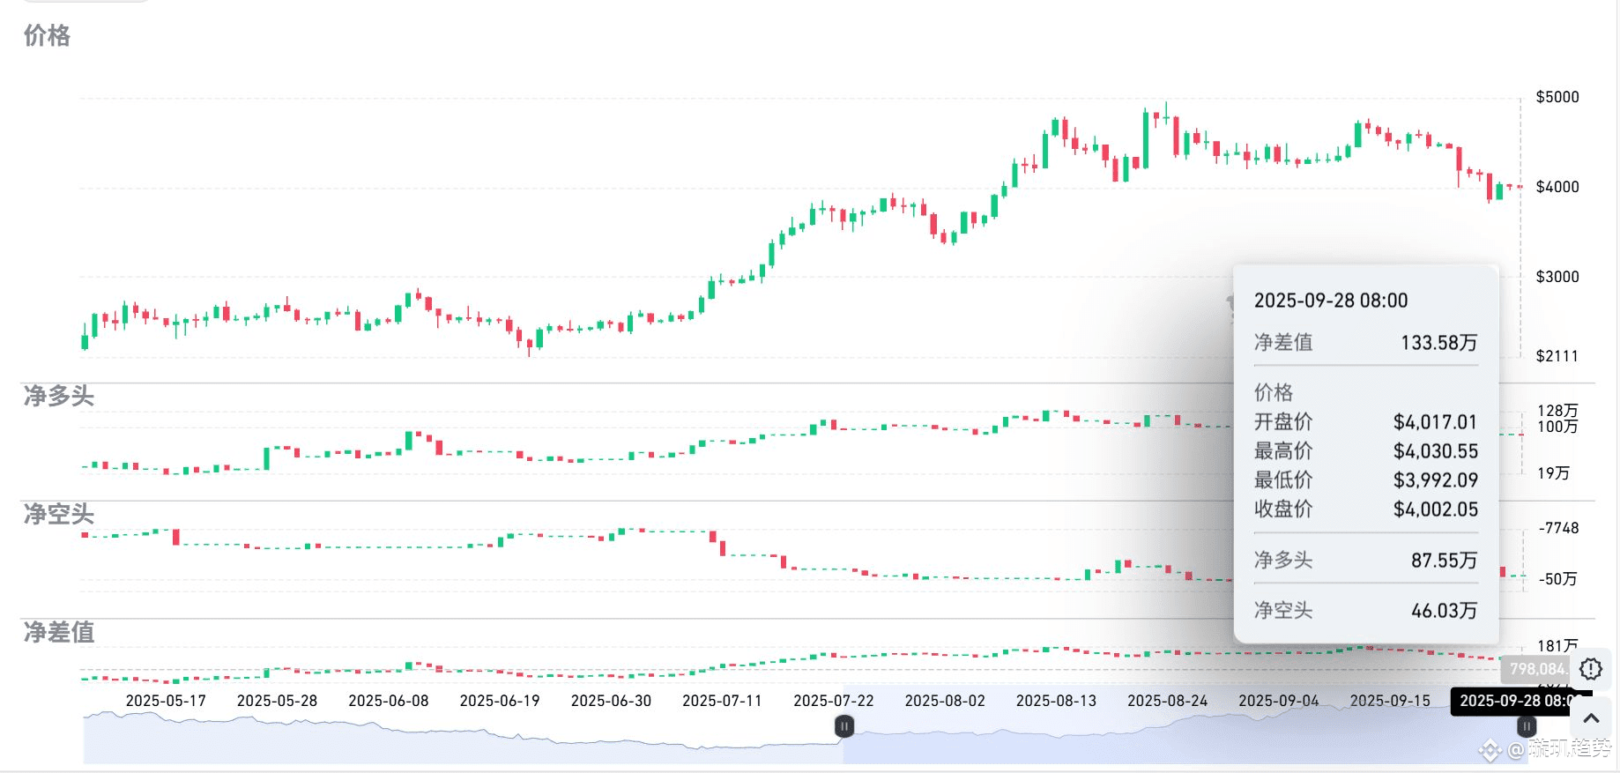This screenshot has width=1620, height=773.
Task: Click the Binance logo watermark
Action: (x=1490, y=750)
